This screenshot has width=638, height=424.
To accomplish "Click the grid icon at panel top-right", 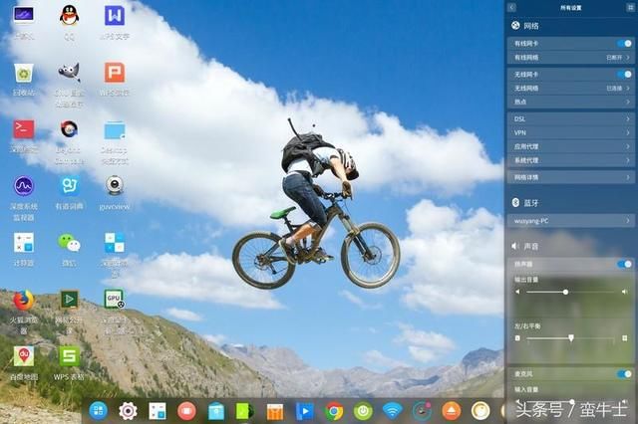I will (630, 7).
